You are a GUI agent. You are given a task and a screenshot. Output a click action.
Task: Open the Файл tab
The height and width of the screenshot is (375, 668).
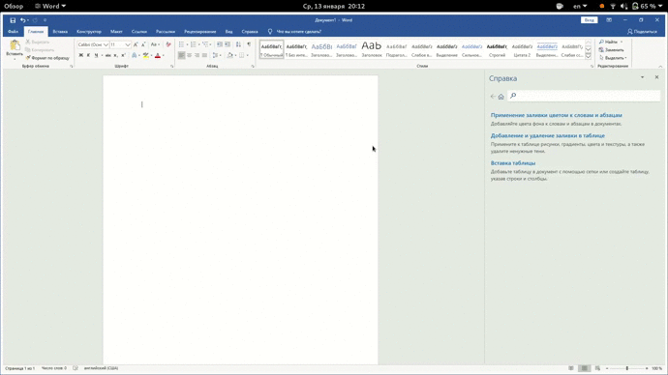pos(13,32)
